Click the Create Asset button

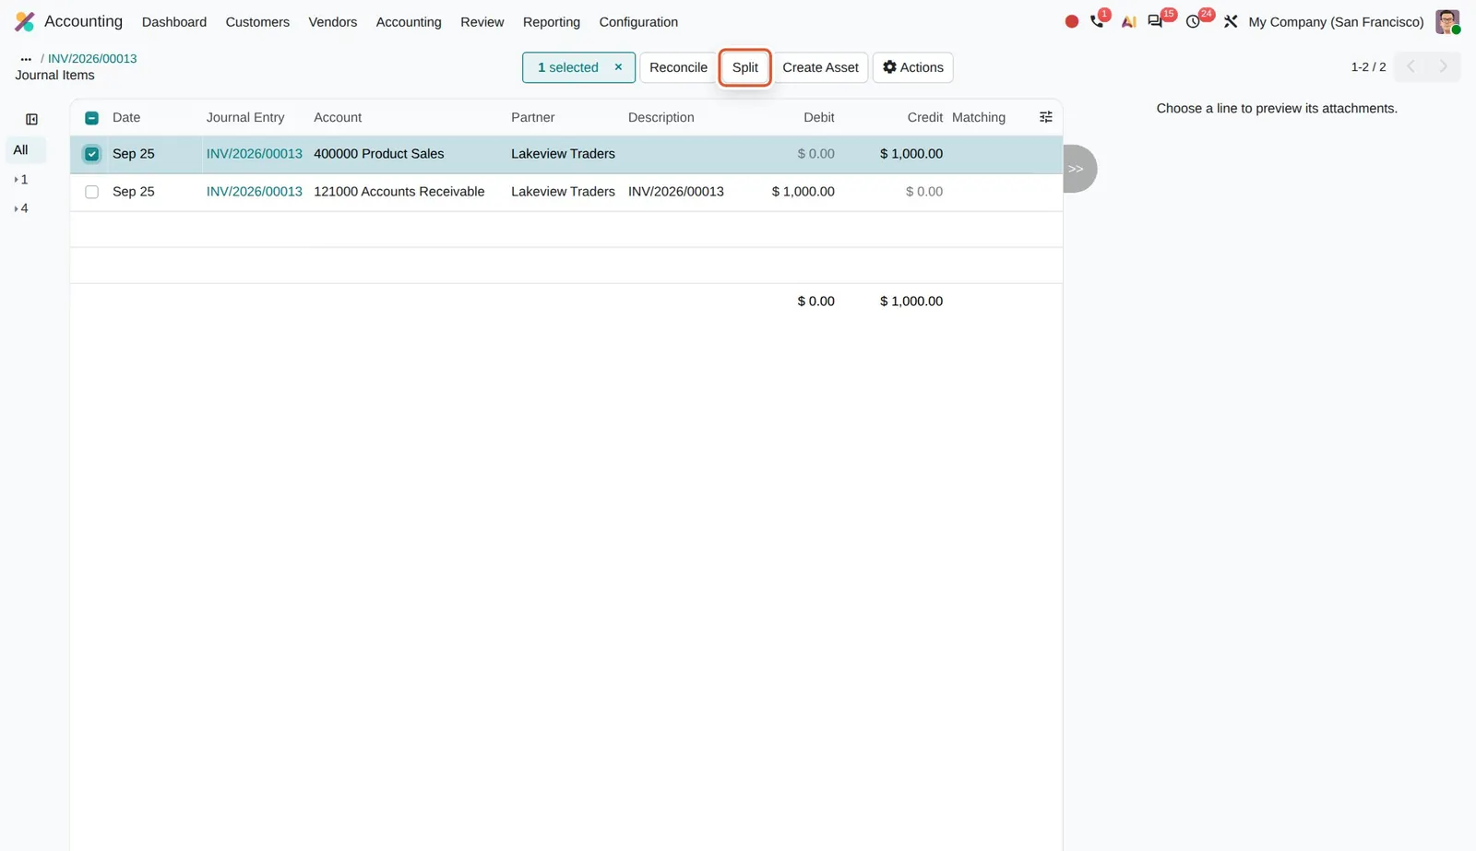(820, 67)
